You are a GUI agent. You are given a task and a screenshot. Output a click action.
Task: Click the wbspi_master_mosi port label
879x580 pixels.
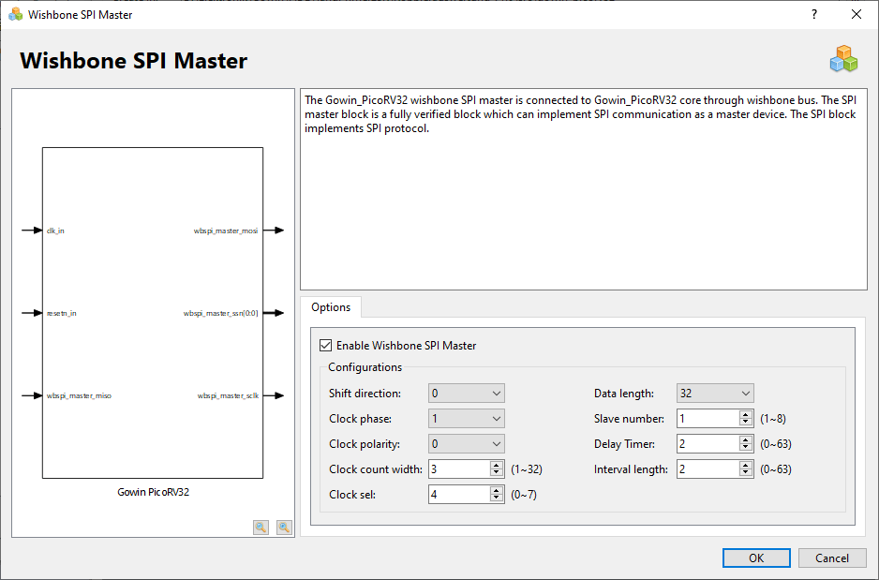tap(226, 231)
